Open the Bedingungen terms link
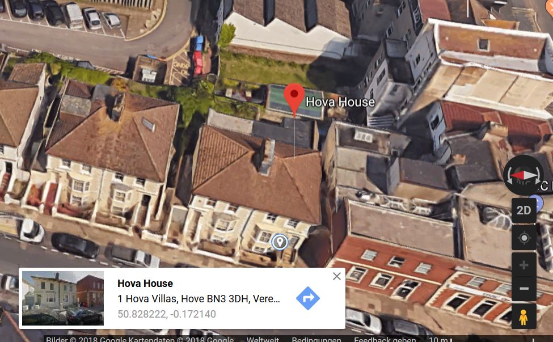 (316, 339)
